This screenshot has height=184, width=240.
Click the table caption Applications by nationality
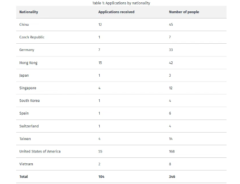[x=121, y=3]
